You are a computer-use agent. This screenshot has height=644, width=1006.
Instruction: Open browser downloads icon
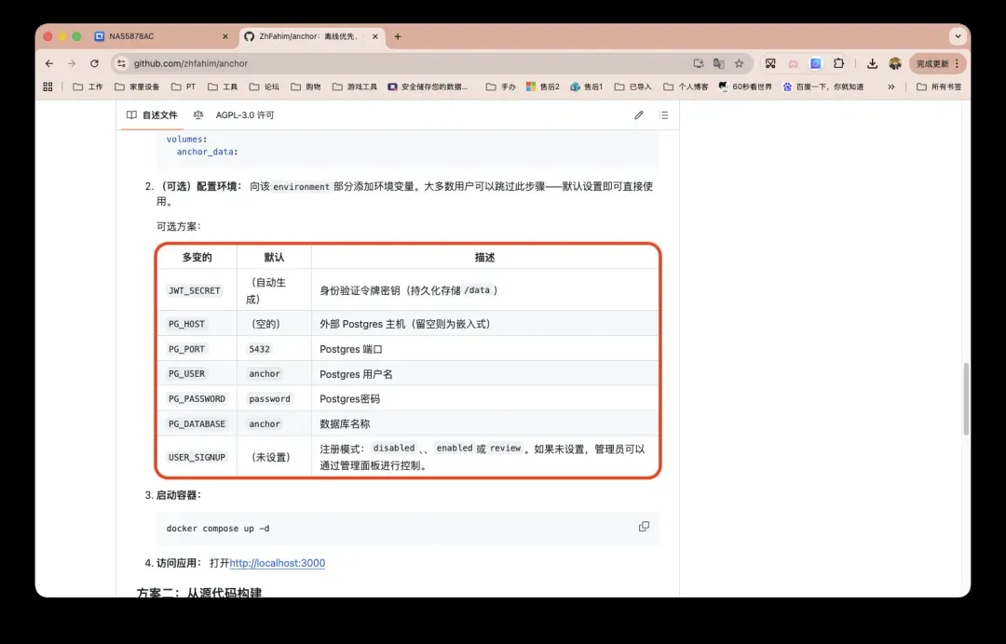pos(872,63)
